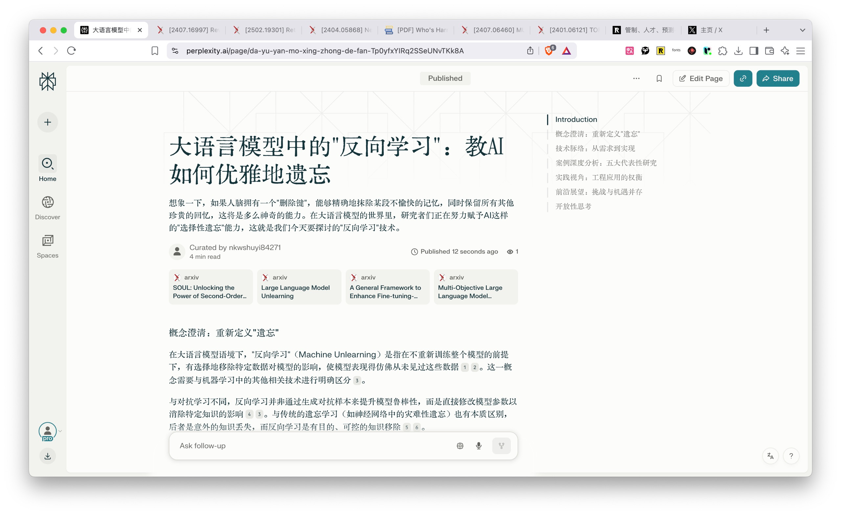The height and width of the screenshot is (515, 841).
Task: Click the Perplexity logo in sidebar
Action: 47,81
